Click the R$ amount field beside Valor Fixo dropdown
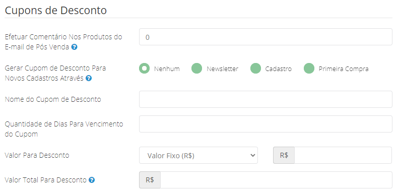 pyautogui.click(x=343, y=155)
